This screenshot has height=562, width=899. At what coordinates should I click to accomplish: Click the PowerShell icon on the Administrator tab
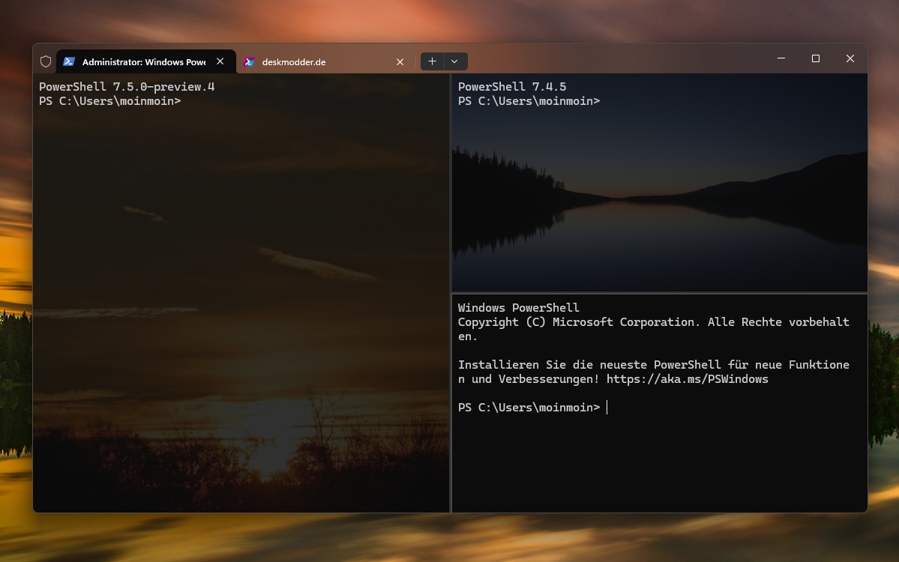(x=69, y=61)
